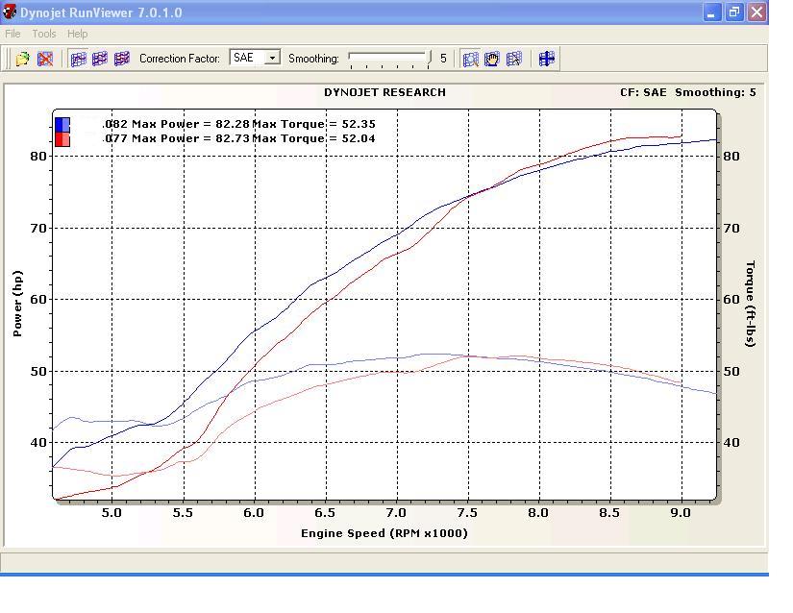Activate the zoom magnifier graph tool
793x613 pixels.
point(470,59)
